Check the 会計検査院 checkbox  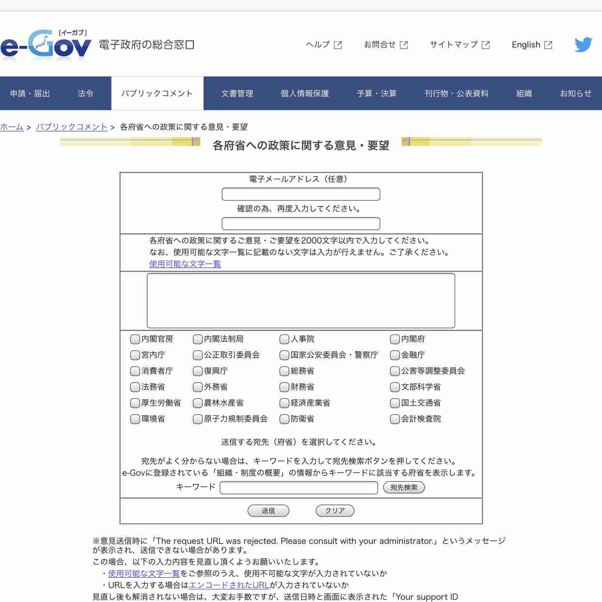[395, 419]
